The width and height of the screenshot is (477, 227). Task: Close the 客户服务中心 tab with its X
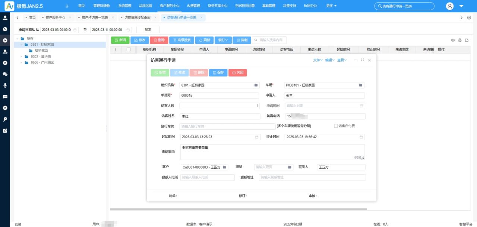coord(70,17)
